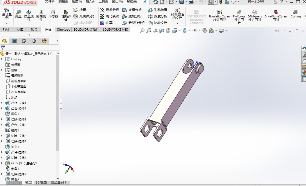The image size is (306, 186).
Task: Open the SOLIDWORKS MBD tab
Action: coord(115,29)
